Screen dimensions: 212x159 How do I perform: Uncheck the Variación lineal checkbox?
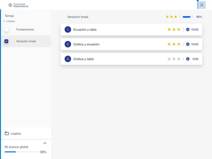pos(6,41)
